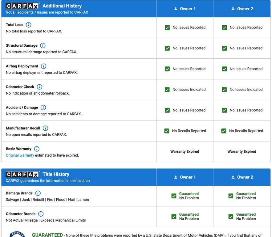This screenshot has width=272, height=237.
Task: Click 'No structural damage reported to CARFAX.' text
Action: pyautogui.click(x=42, y=52)
